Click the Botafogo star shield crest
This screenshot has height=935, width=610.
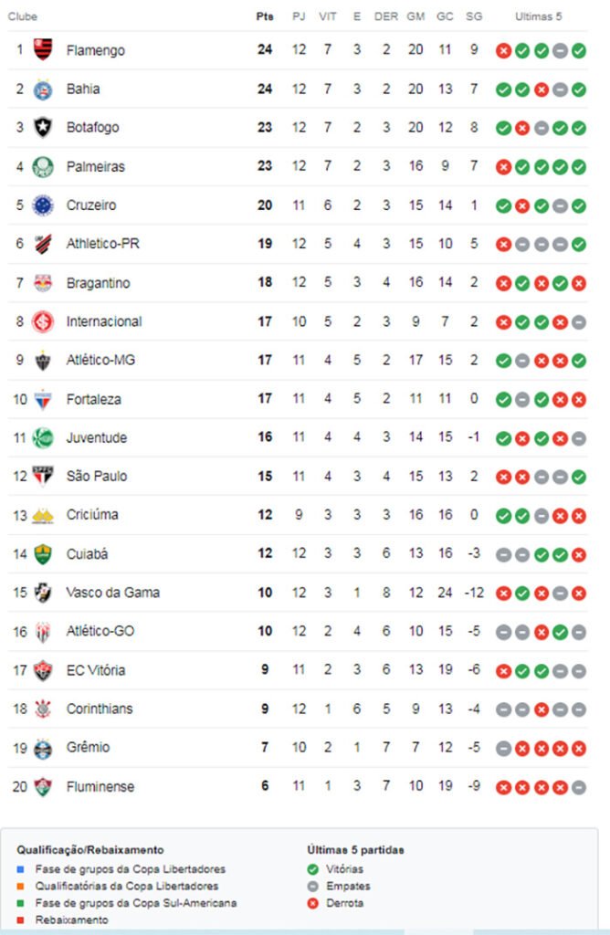click(43, 127)
